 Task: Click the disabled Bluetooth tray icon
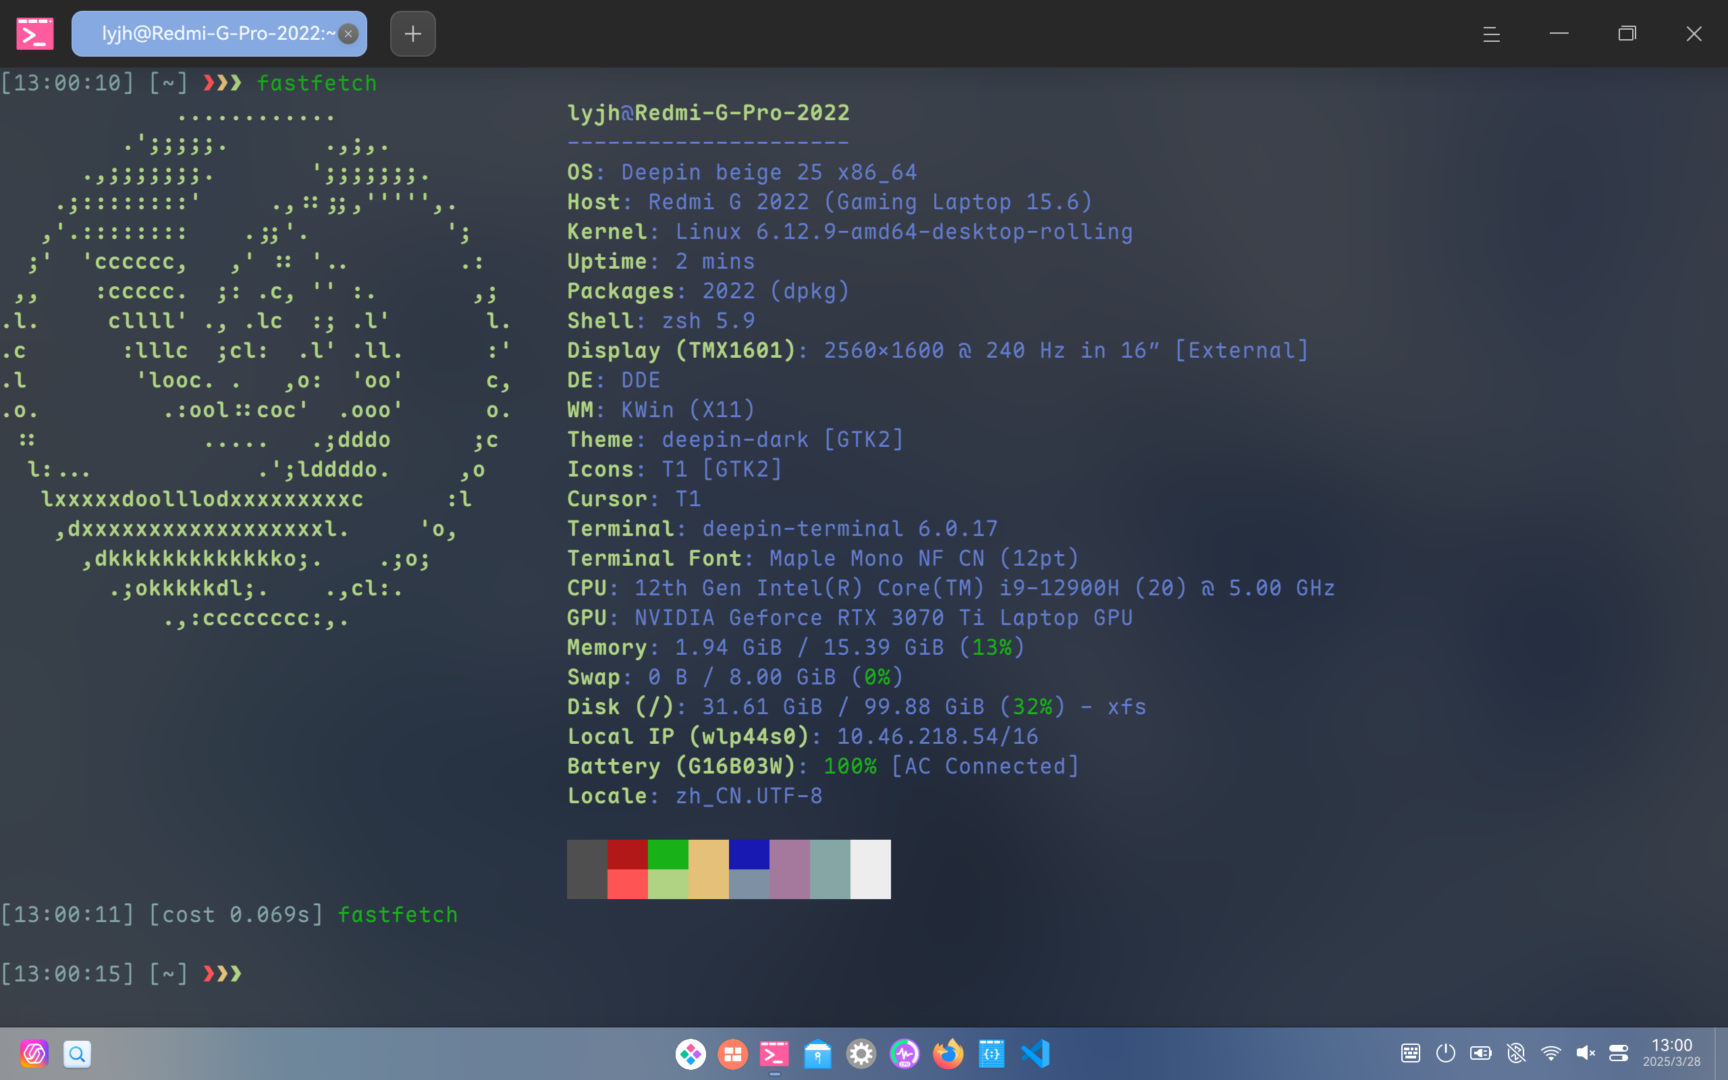[1516, 1053]
